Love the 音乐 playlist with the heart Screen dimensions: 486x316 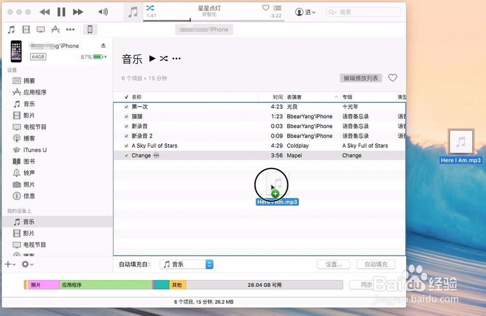[x=393, y=78]
